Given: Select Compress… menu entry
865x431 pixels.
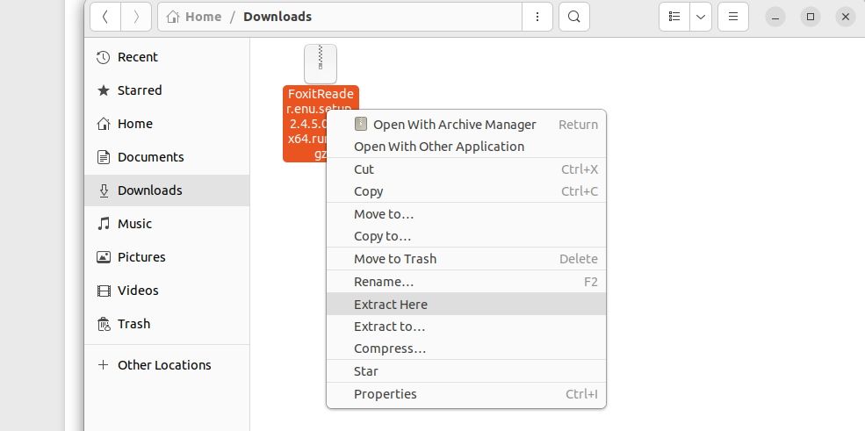Looking at the screenshot, I should pyautogui.click(x=390, y=348).
